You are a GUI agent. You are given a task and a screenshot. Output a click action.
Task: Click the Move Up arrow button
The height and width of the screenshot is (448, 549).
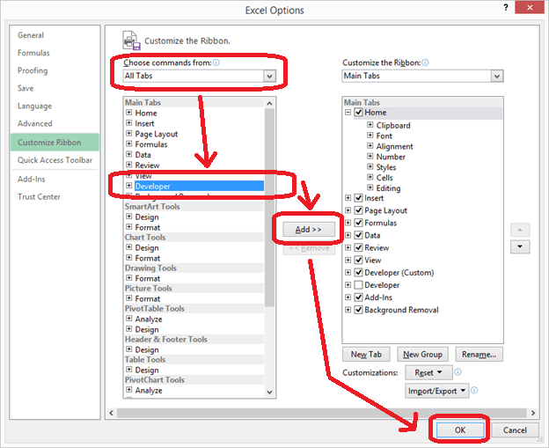(520, 230)
